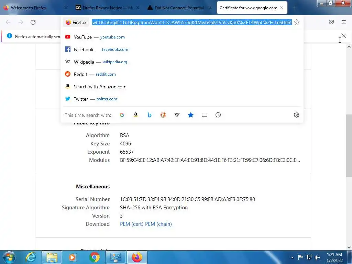
Task: Search this time with Google
Action: click(x=122, y=115)
